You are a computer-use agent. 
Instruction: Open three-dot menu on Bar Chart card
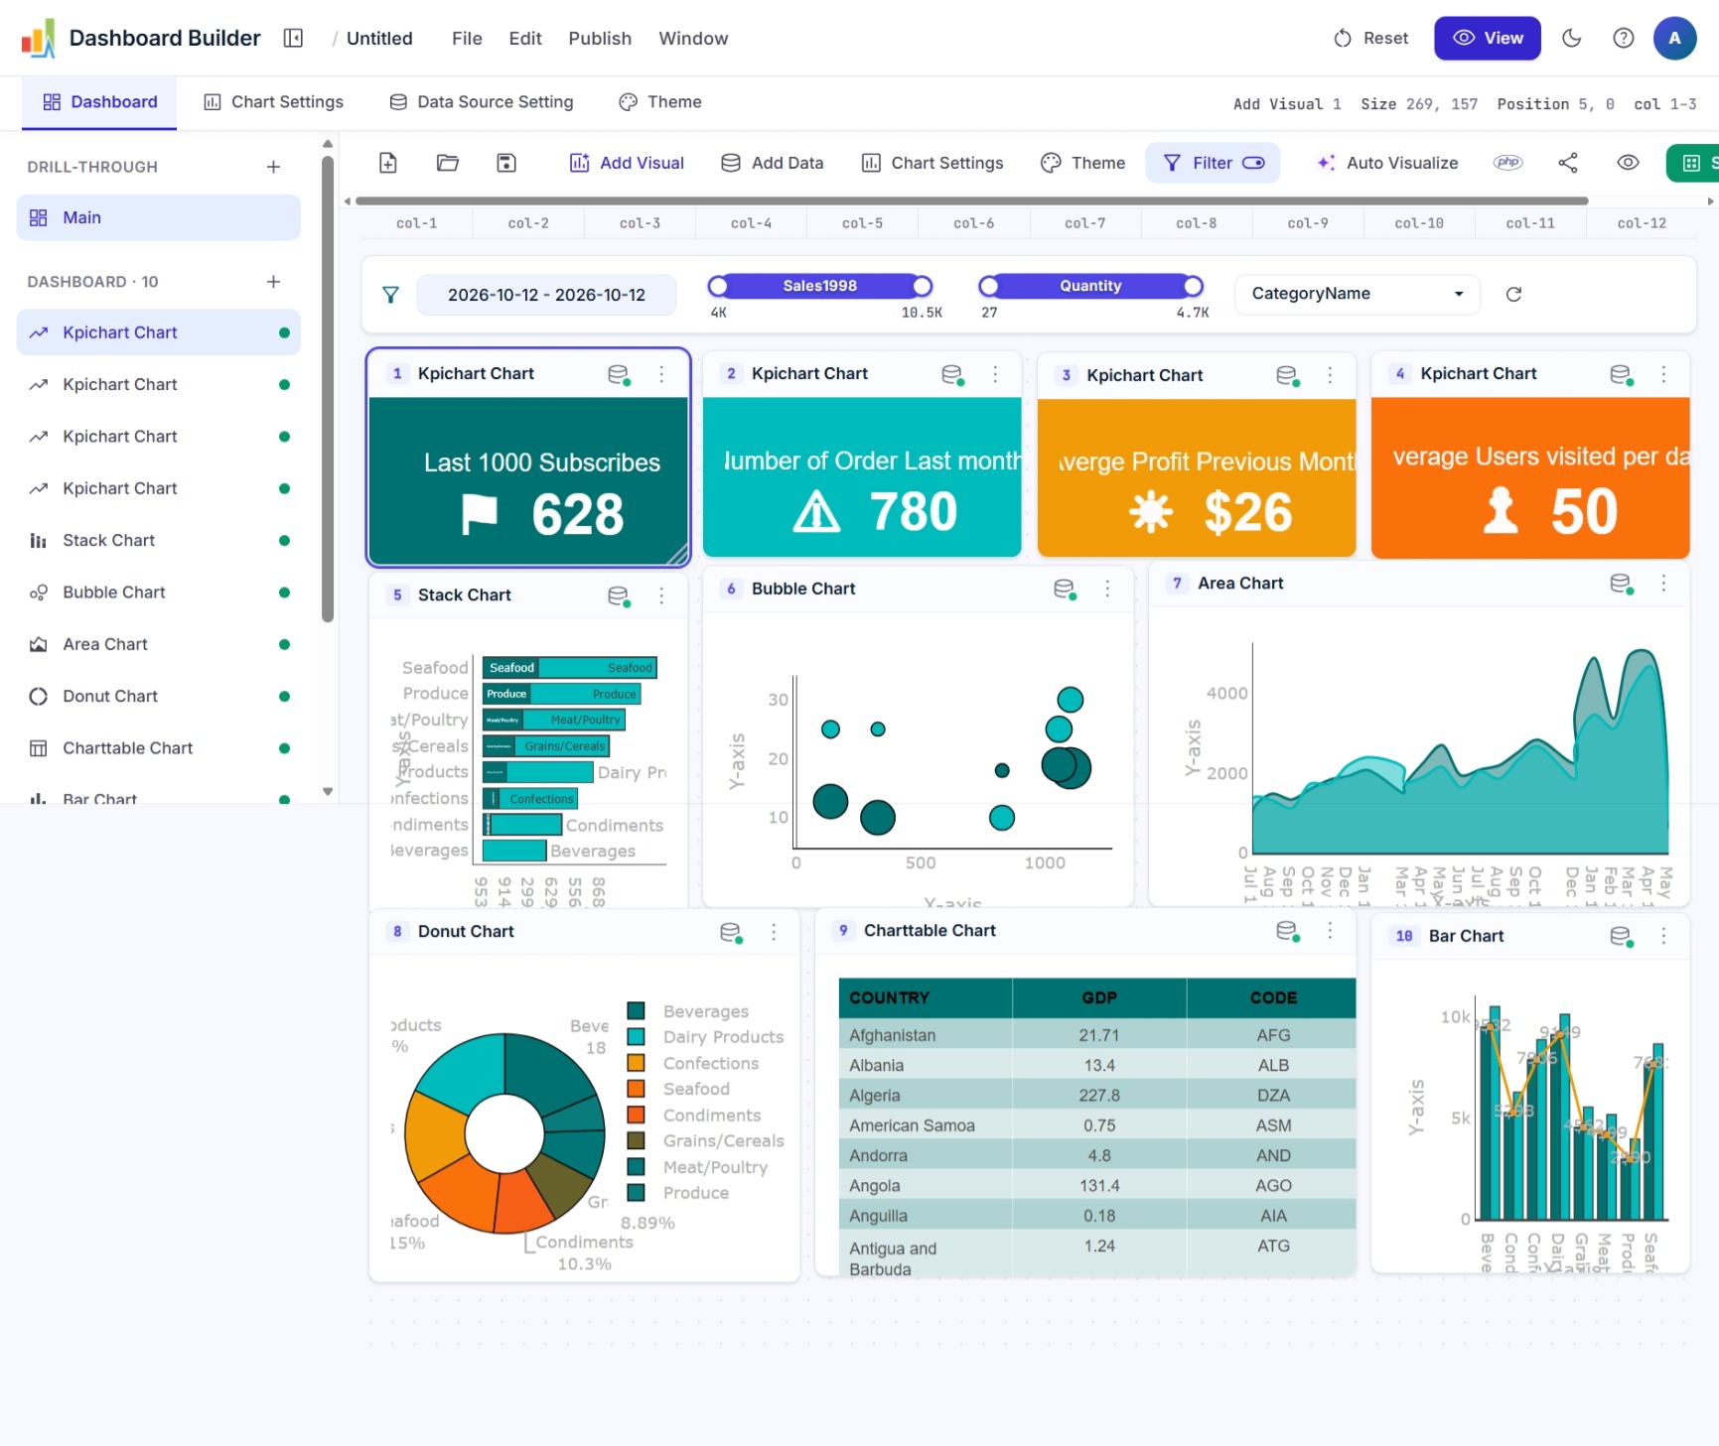[1664, 936]
